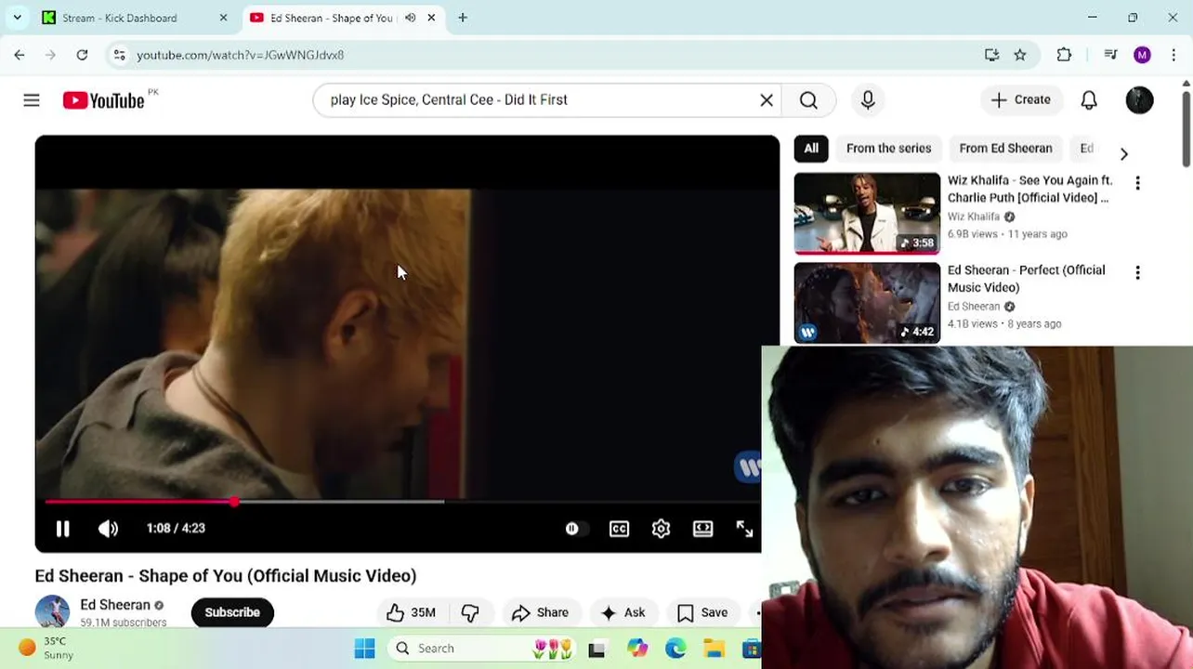Bookmark this page with the star
The image size is (1193, 669).
1020,55
